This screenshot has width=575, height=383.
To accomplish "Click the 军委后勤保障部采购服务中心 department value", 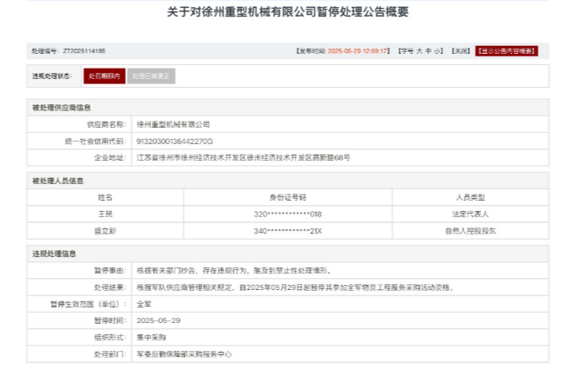I will (185, 353).
